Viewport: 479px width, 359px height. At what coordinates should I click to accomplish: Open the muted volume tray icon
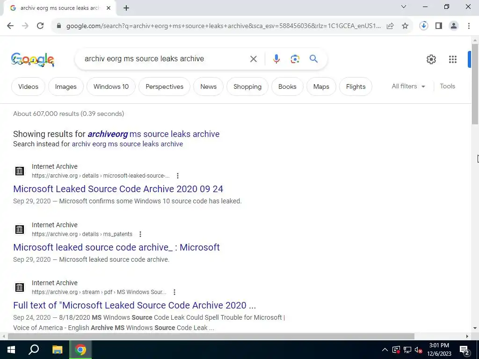[x=419, y=350]
